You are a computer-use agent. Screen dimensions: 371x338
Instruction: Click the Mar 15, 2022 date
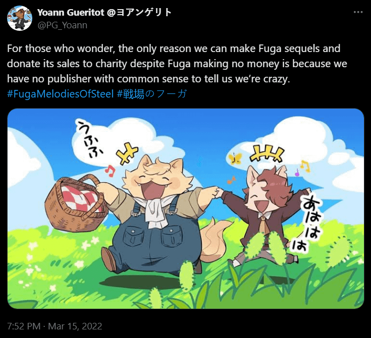coord(75,326)
